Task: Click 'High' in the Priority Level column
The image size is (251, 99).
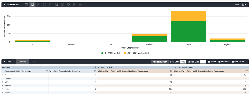Action: (x=7, y=89)
